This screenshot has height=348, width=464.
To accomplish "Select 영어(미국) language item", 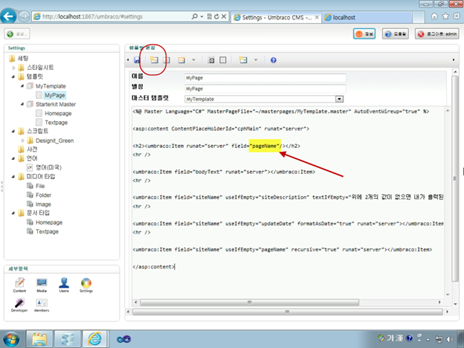I will tap(48, 167).
